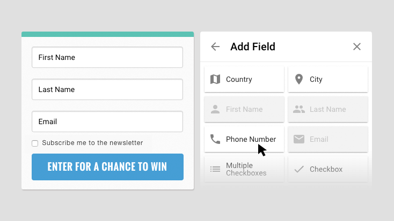Submit Enter for a Chance to Win
Image resolution: width=394 pixels, height=221 pixels.
[107, 167]
